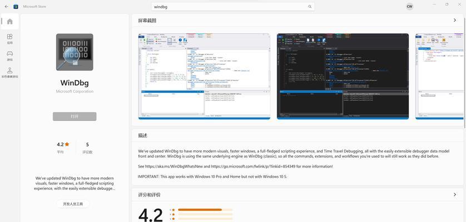This screenshot has width=466, height=222.
Task: Go to Home in the sidebar
Action: tap(10, 22)
